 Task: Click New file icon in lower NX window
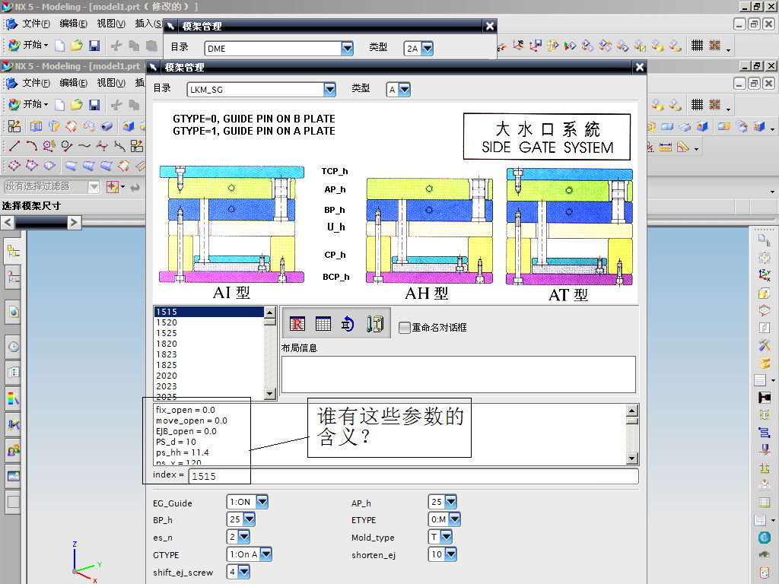pos(59,105)
